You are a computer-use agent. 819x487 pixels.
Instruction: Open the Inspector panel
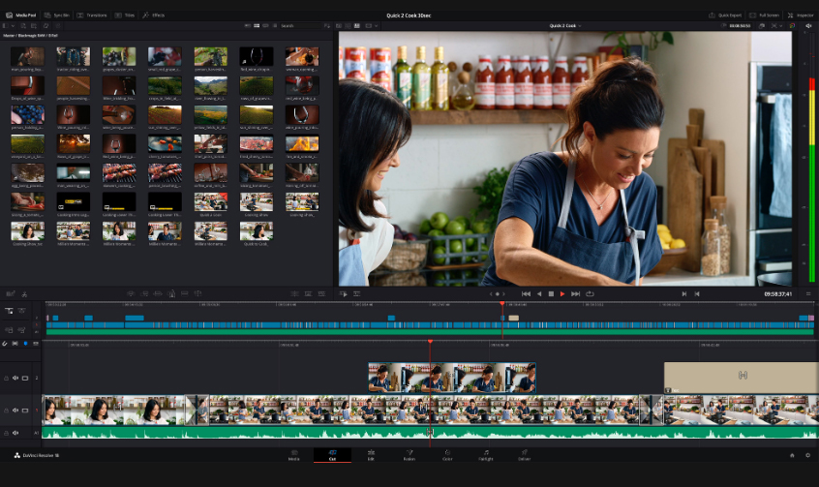click(801, 15)
